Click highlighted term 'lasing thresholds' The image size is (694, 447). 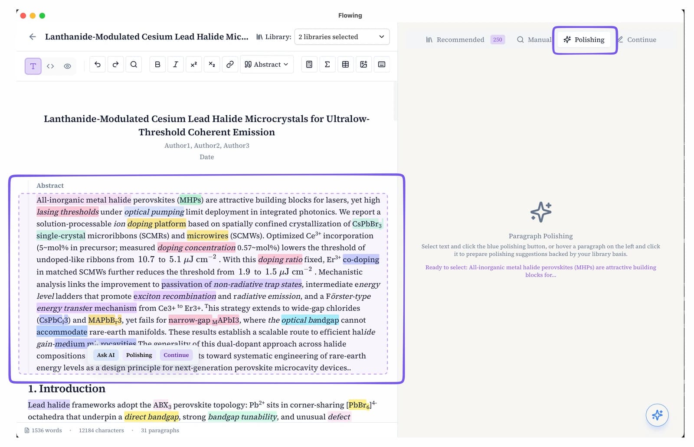68,212
